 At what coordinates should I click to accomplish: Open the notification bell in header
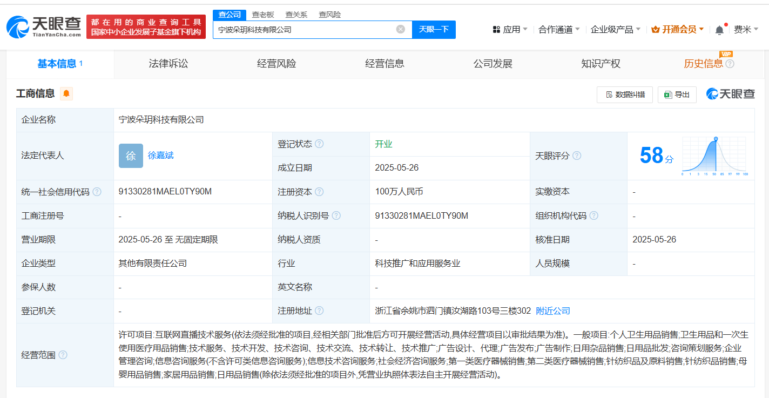tap(719, 30)
